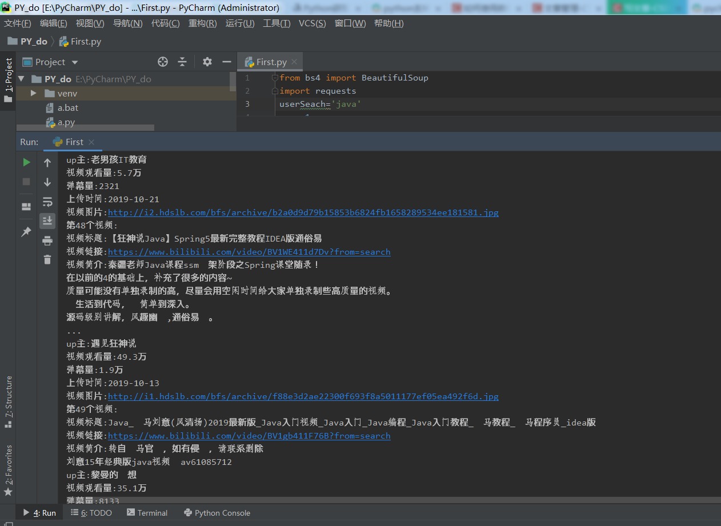Open Project panel settings gear
The width and height of the screenshot is (721, 526).
tap(207, 62)
